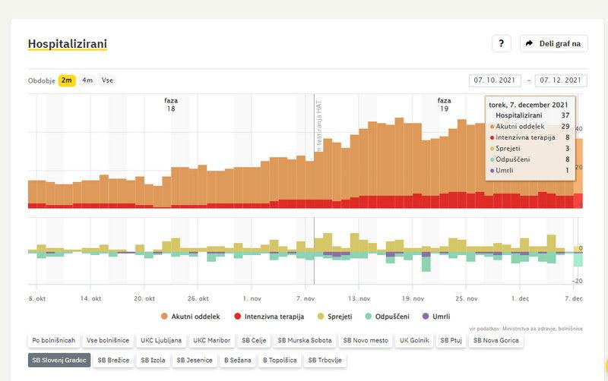
Task: Open the question mark help button
Action: coord(501,43)
